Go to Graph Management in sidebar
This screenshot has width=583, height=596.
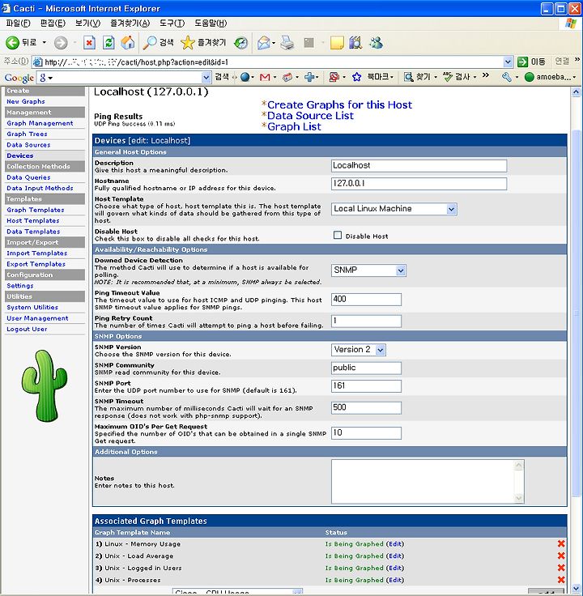(40, 123)
